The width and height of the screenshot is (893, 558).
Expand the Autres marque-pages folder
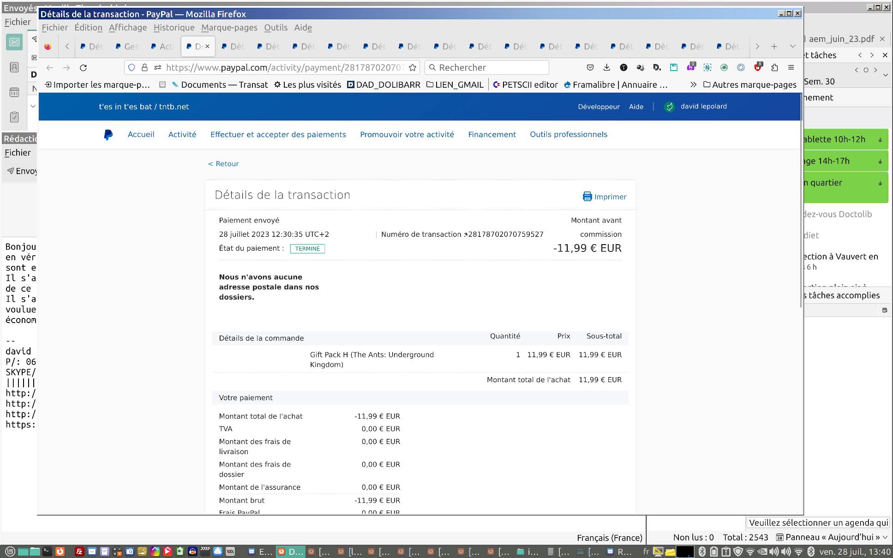(x=750, y=85)
